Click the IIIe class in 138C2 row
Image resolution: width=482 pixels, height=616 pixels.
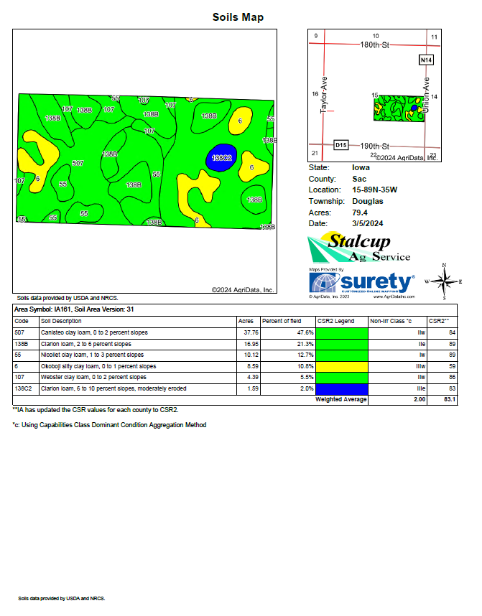[421, 389]
